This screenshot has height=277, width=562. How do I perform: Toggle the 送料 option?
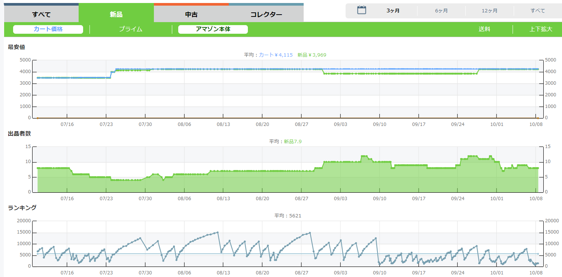click(484, 29)
